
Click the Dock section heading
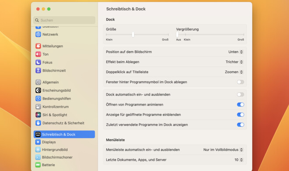[x=110, y=19]
